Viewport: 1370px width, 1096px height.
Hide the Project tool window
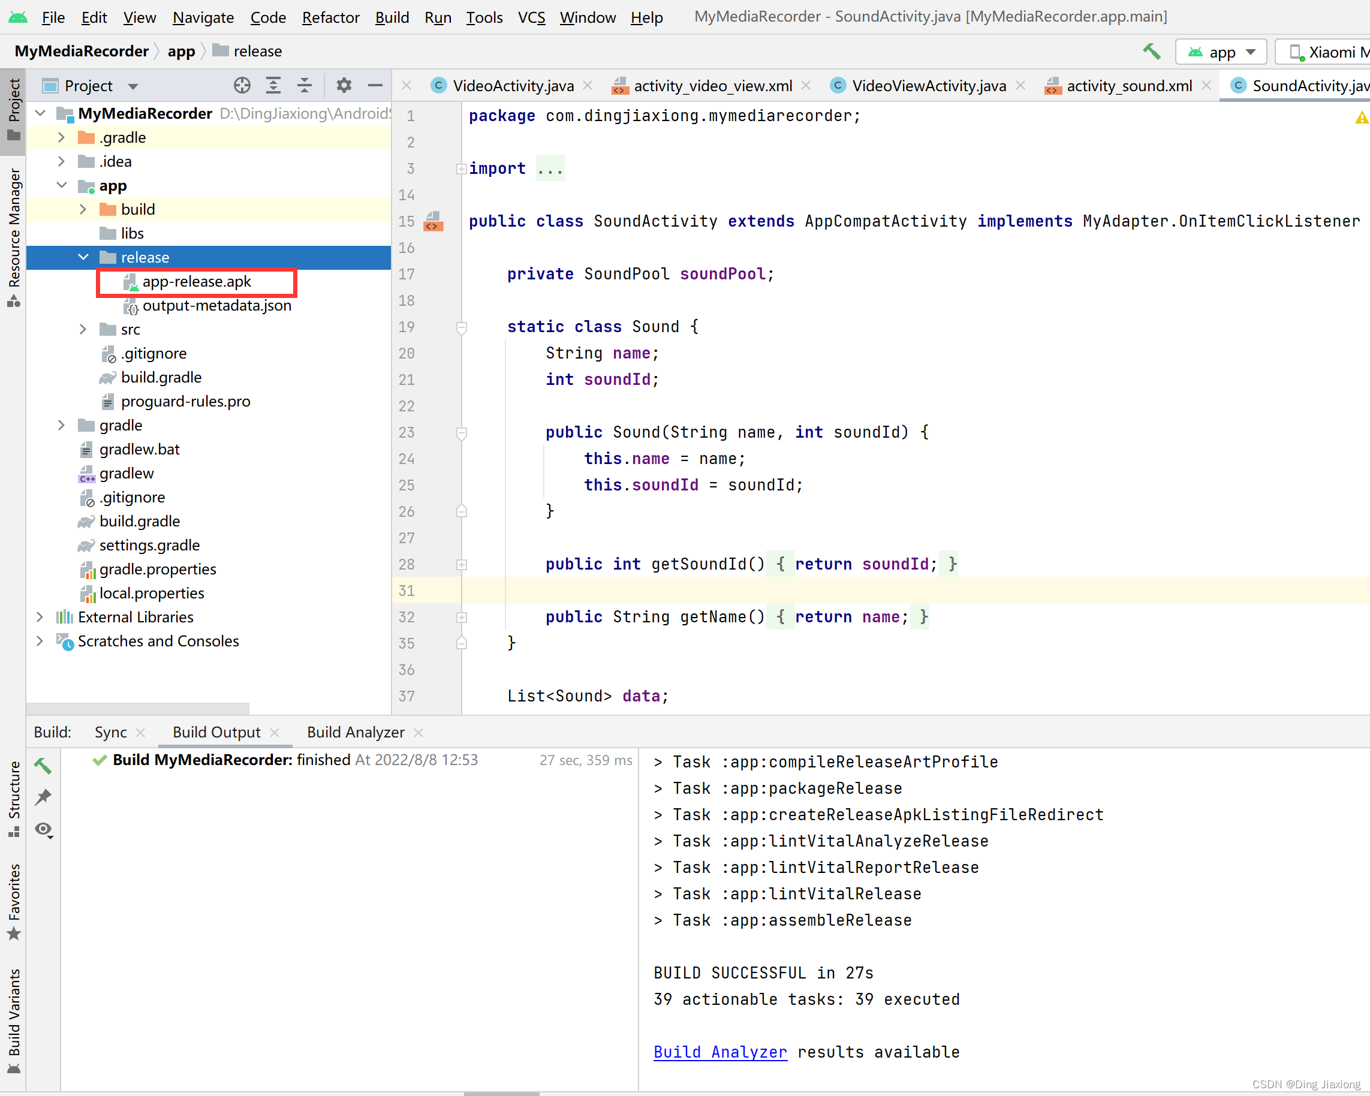(375, 85)
